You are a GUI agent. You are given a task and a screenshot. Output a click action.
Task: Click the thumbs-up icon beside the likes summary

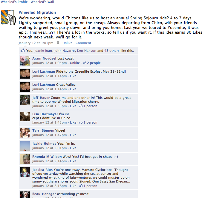(22, 50)
